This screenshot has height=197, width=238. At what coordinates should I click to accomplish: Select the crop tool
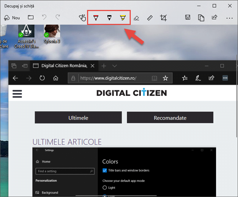pos(163,18)
